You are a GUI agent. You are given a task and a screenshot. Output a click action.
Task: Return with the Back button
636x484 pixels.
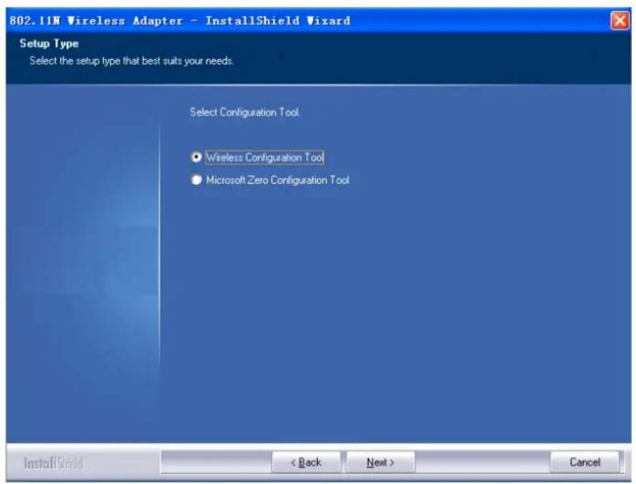306,462
